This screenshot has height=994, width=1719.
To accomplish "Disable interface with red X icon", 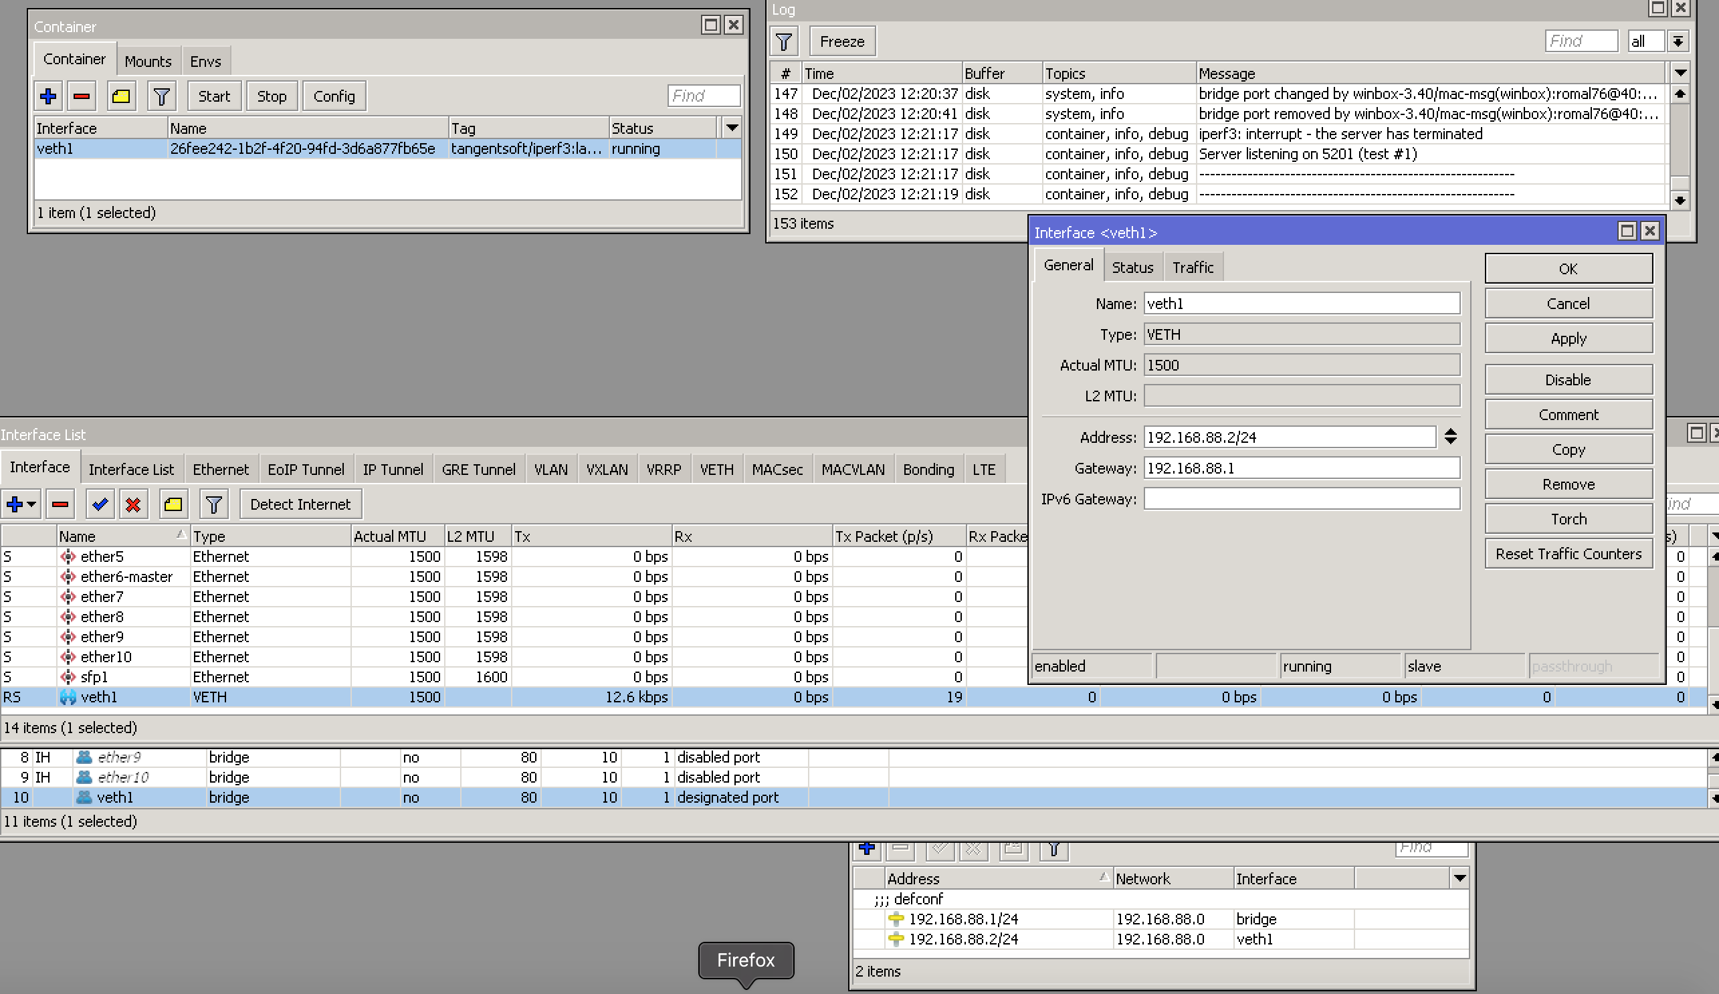I will (133, 504).
